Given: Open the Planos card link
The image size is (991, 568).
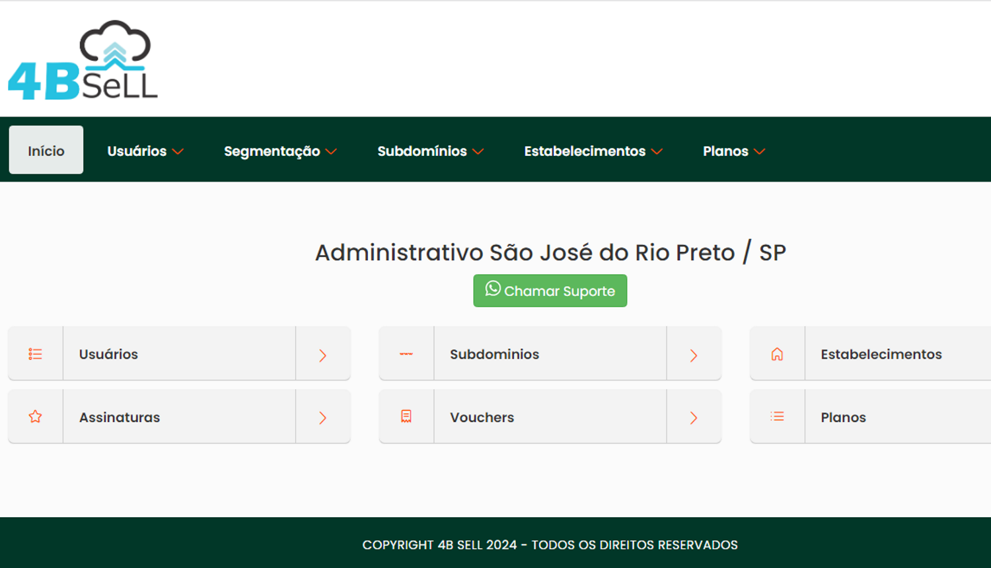Looking at the screenshot, I should (871, 416).
